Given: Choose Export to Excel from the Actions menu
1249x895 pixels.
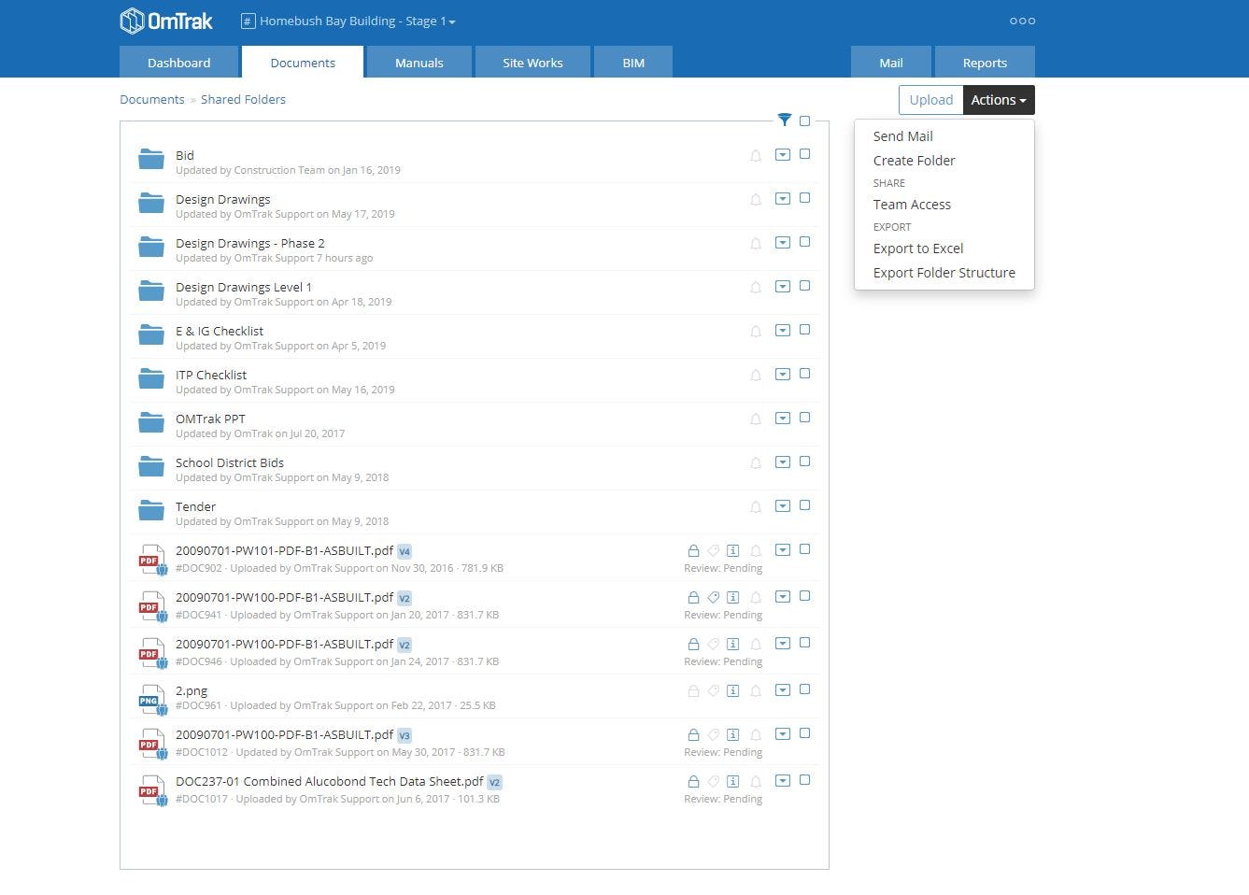Looking at the screenshot, I should [917, 248].
